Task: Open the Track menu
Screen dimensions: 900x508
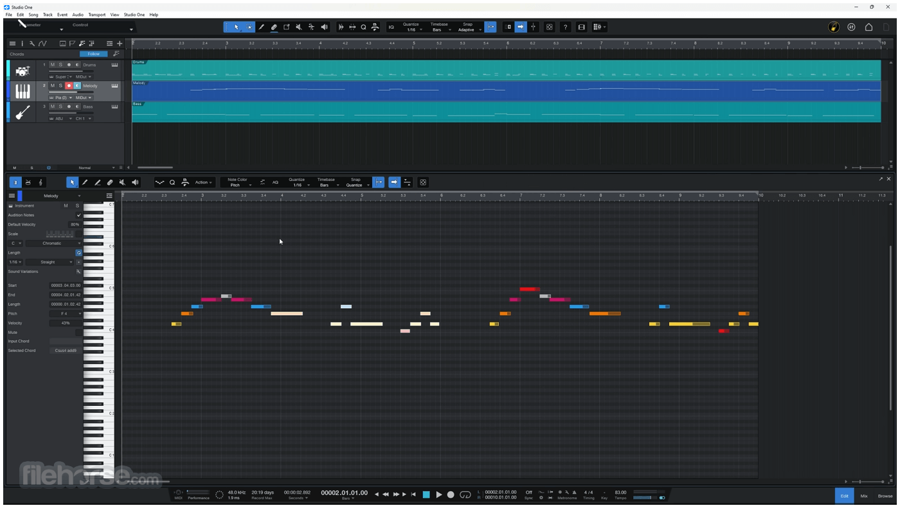Action: point(48,15)
